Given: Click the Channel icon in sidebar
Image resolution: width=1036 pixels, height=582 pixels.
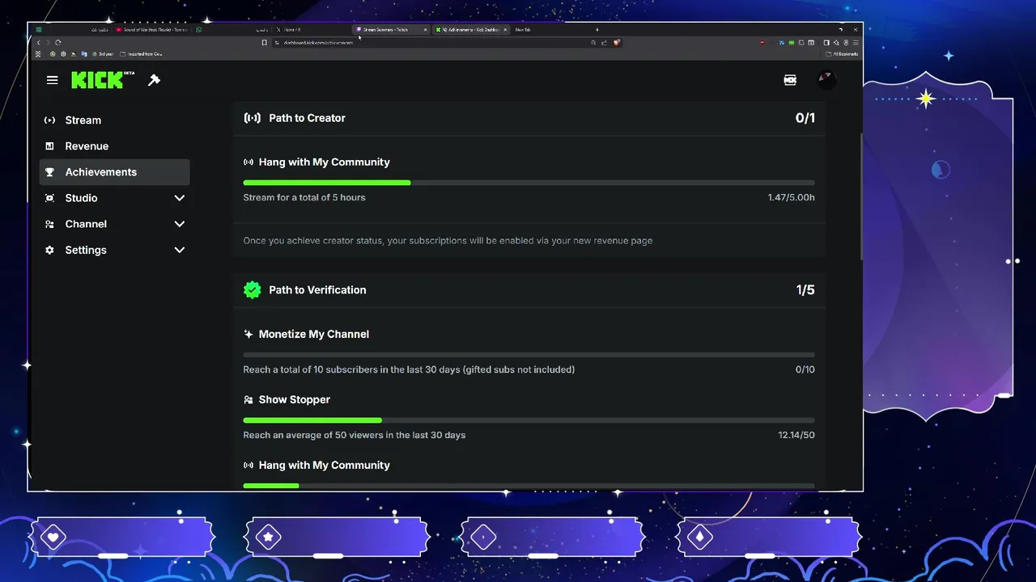Looking at the screenshot, I should (x=49, y=224).
